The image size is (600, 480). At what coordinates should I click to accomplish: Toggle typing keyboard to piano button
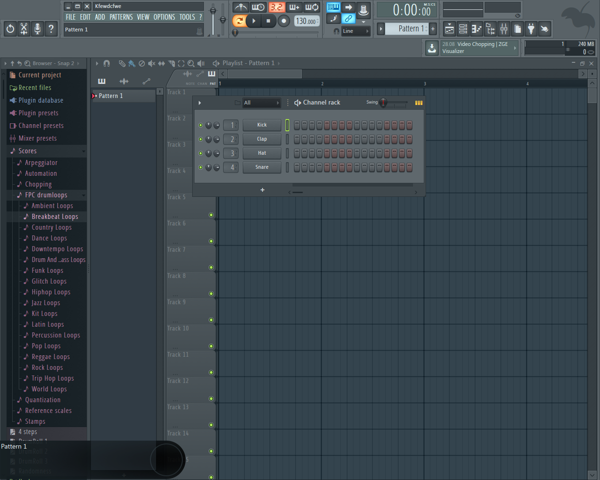click(333, 7)
